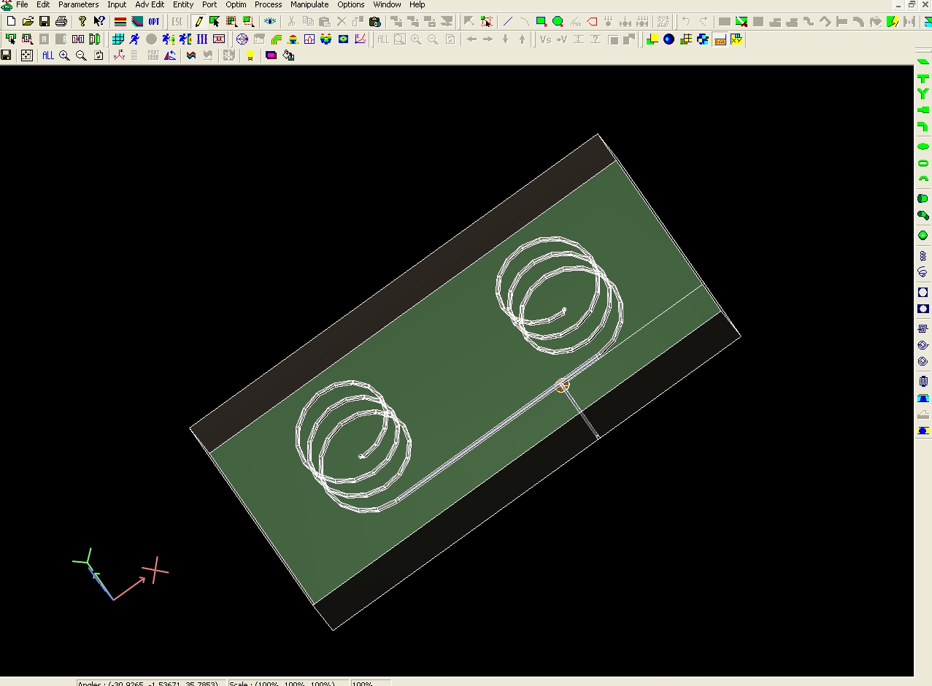Open the Entity menu

(x=183, y=4)
